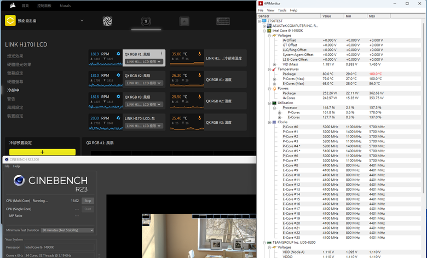Open cooling preset dropdown for QX RGB #2
Viewport: 427px width, 258px height.
point(144,83)
